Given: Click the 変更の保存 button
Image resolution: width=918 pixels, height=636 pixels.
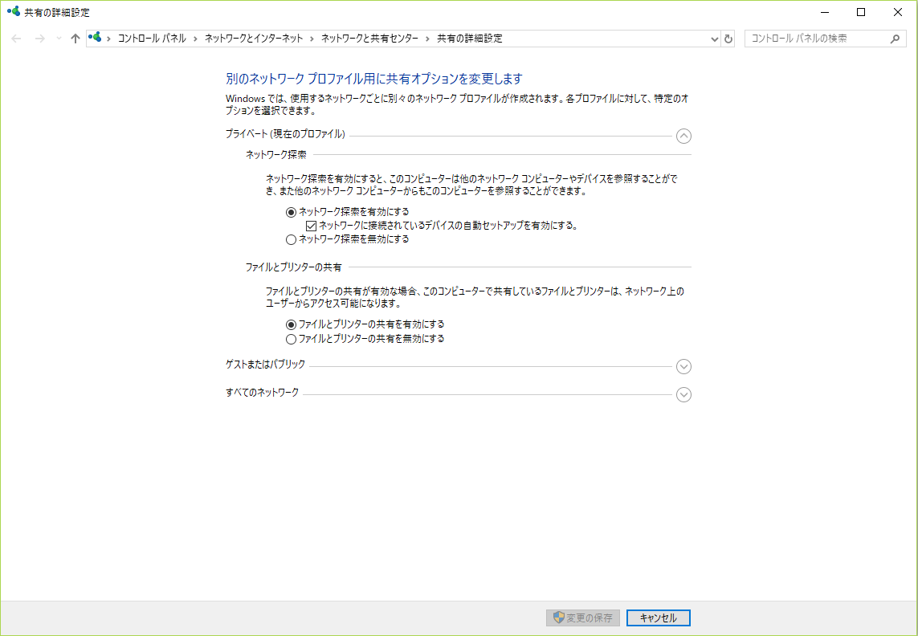Looking at the screenshot, I should click(x=586, y=618).
